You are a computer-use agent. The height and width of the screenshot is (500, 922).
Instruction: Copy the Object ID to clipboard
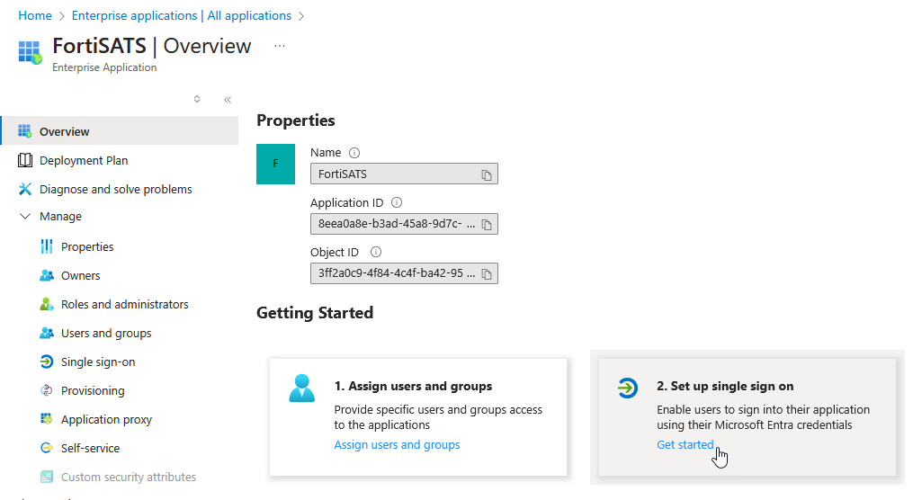pos(487,273)
